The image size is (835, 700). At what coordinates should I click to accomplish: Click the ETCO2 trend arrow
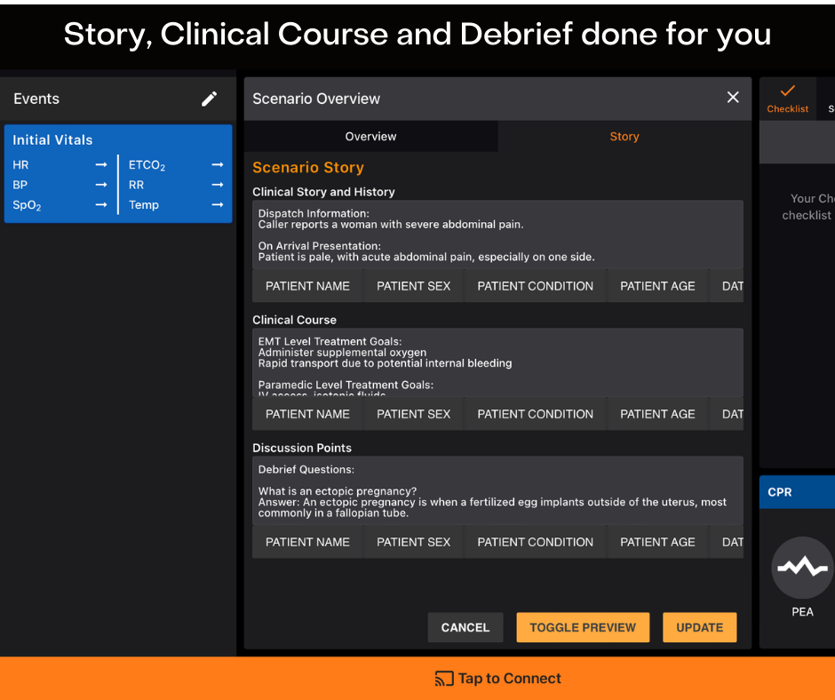[x=217, y=164]
